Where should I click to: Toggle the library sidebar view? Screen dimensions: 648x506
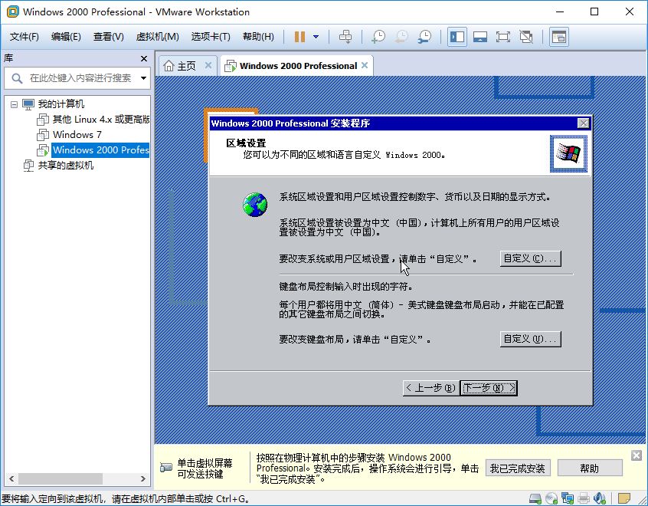click(x=457, y=37)
